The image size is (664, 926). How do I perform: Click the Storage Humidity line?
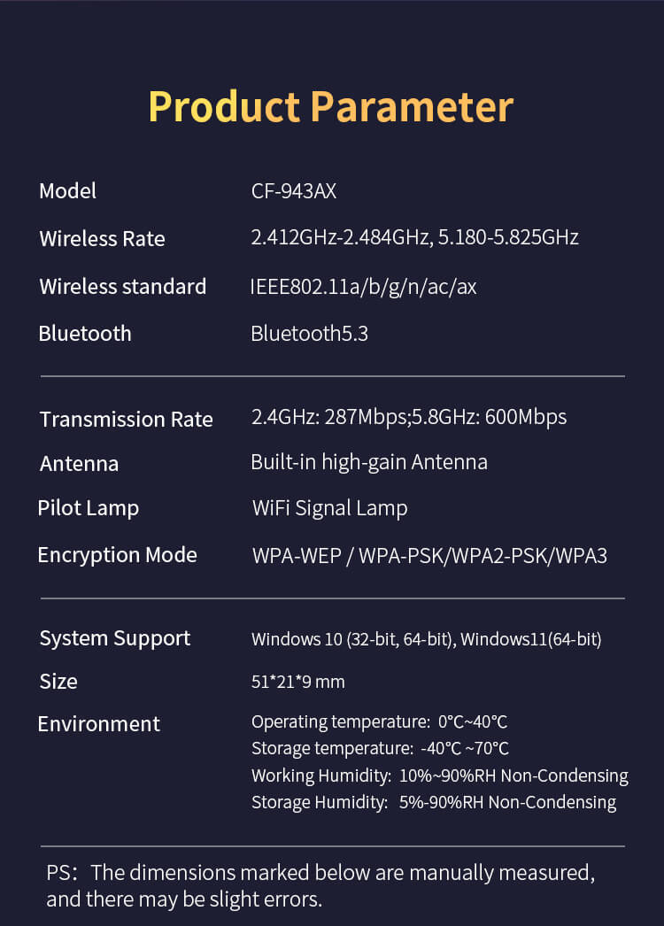[x=434, y=803]
